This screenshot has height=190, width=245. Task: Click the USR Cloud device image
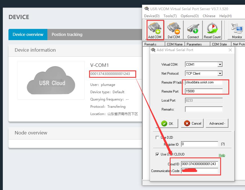tap(51, 80)
